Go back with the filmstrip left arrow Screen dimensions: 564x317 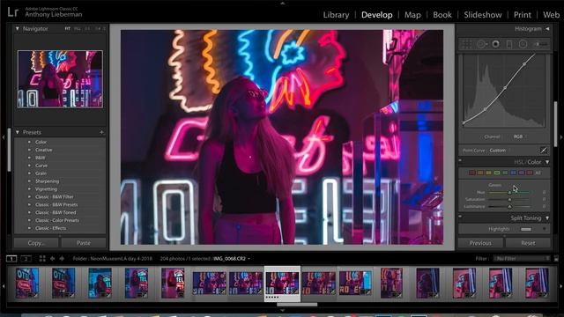coord(53,258)
